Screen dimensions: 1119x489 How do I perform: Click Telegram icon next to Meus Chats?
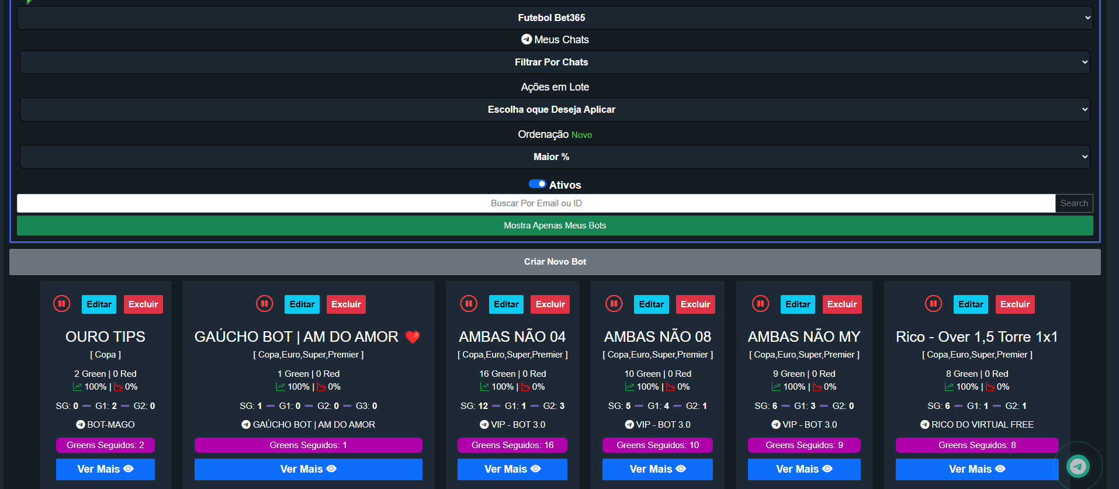click(526, 39)
